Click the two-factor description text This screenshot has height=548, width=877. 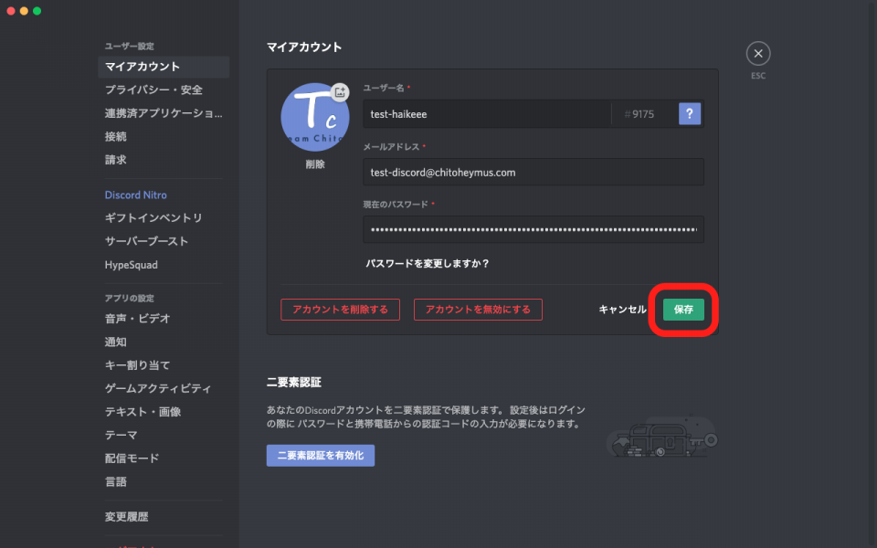[426, 417]
